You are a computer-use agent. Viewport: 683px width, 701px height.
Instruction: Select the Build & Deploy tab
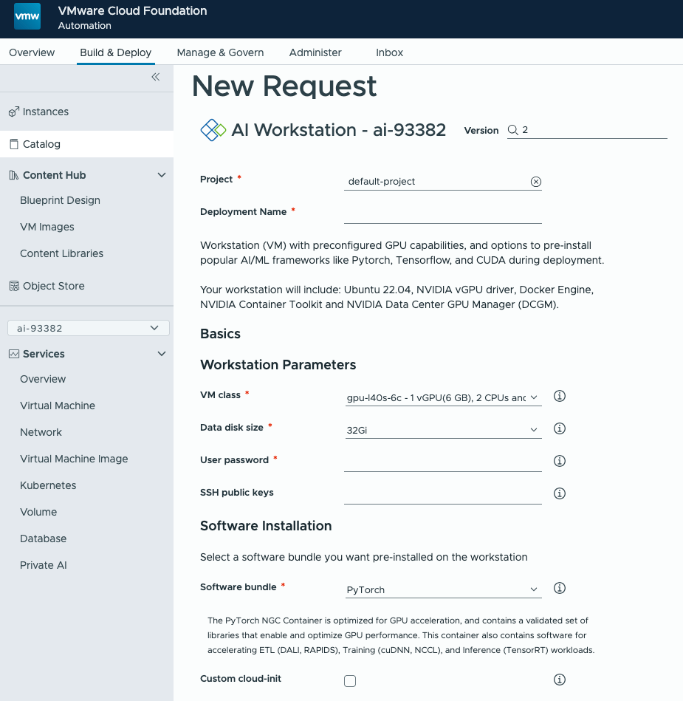click(x=116, y=52)
